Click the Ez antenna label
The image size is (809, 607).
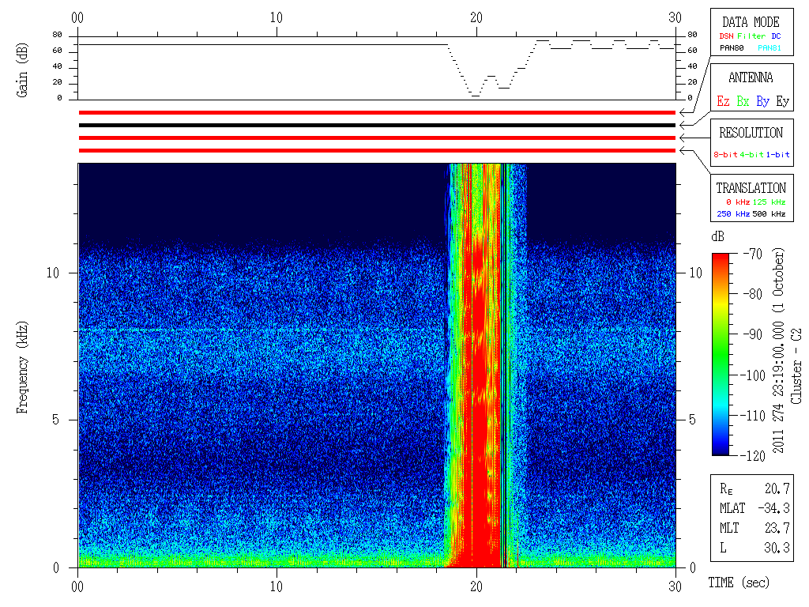(x=723, y=101)
